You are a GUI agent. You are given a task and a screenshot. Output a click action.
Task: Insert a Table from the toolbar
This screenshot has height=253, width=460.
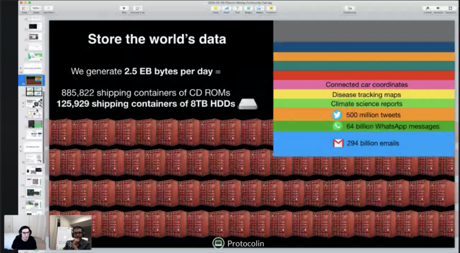(216, 8)
